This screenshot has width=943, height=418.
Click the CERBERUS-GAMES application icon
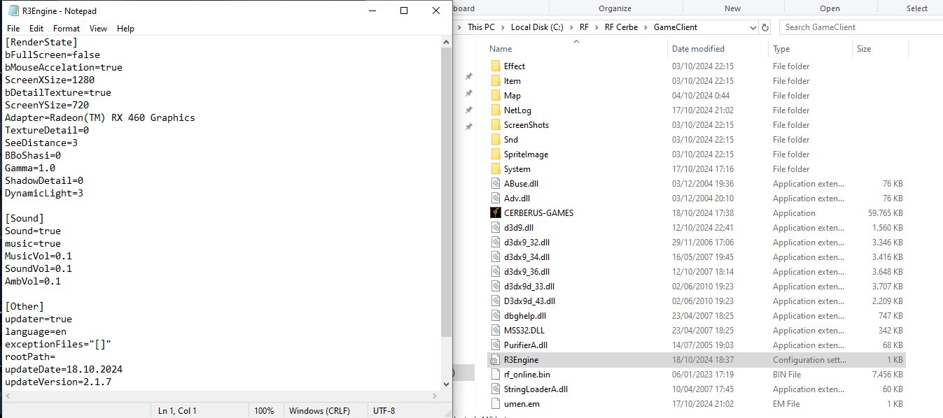point(496,213)
